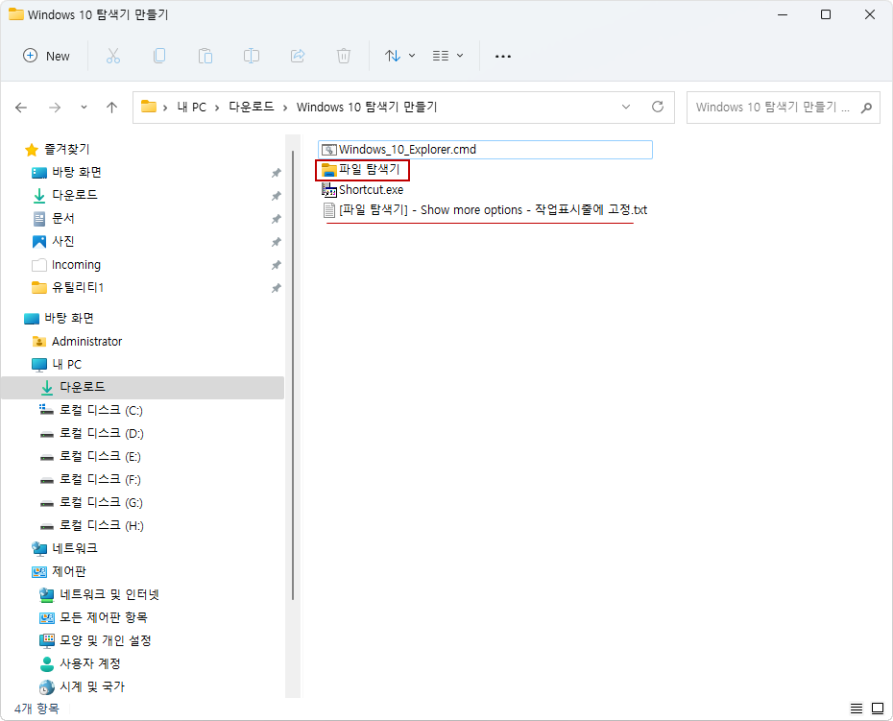Click the pin icon beside 문서
This screenshot has width=893, height=721.
tap(277, 219)
